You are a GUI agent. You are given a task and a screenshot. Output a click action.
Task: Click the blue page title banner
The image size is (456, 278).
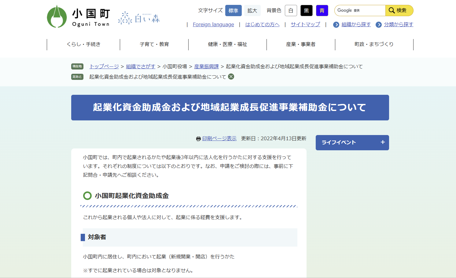click(230, 108)
